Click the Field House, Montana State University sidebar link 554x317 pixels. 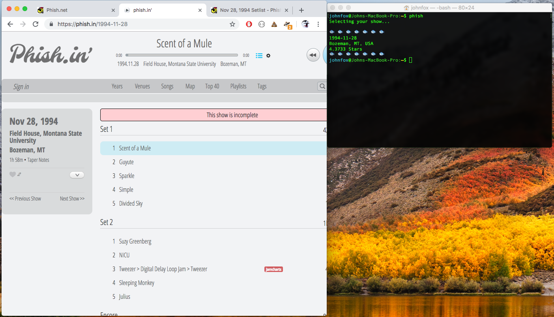[x=46, y=137]
